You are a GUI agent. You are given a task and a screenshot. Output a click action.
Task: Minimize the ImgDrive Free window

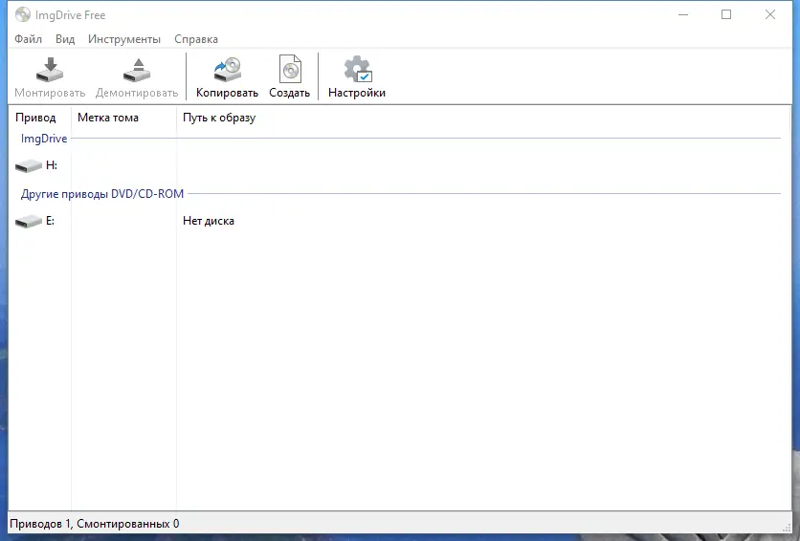click(683, 14)
